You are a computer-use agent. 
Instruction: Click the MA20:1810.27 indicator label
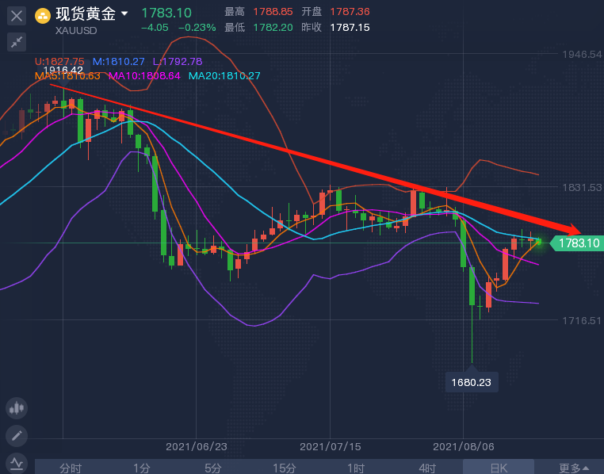[x=224, y=76]
